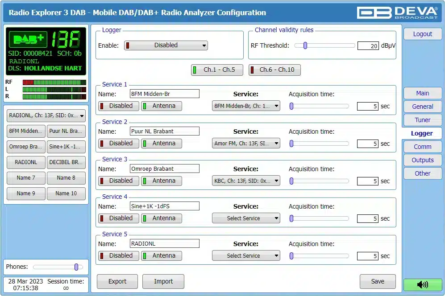The image size is (445, 296).
Task: Click the Service 2 Name input field
Action: tap(164, 132)
